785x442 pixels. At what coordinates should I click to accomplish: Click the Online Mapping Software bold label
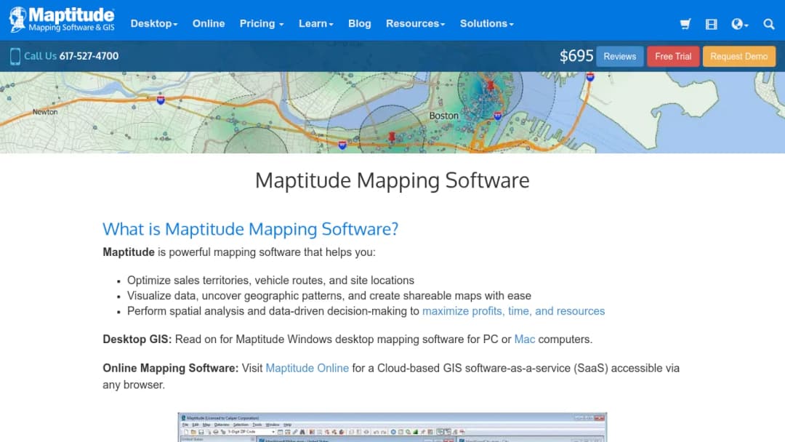[x=171, y=368]
